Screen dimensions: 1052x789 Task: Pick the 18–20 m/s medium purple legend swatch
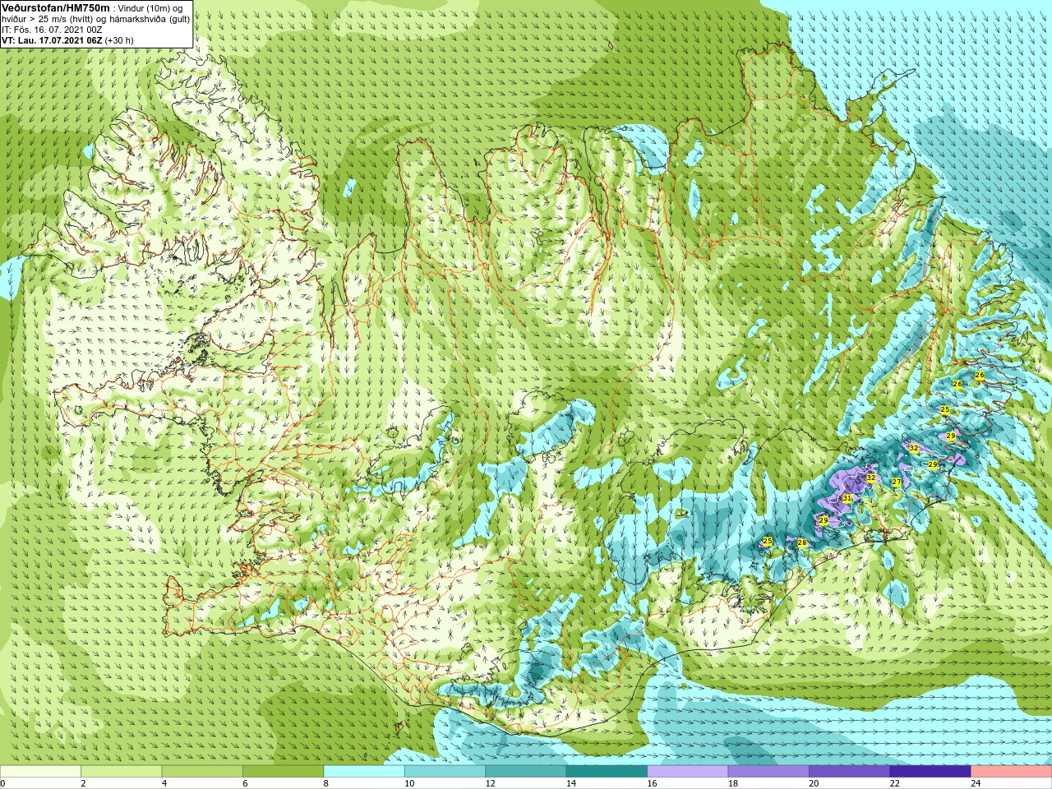click(768, 771)
